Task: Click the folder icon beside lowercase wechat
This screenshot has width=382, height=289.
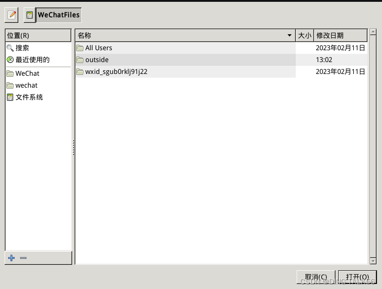Action: pyautogui.click(x=10, y=85)
